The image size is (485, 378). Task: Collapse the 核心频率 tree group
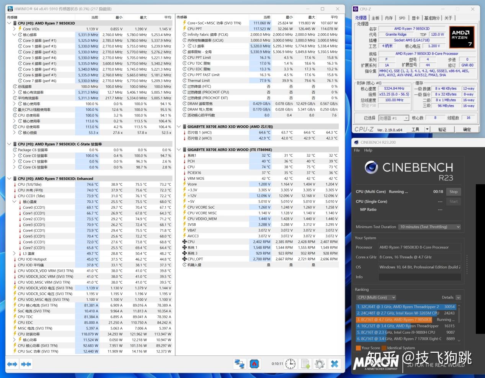15,35
